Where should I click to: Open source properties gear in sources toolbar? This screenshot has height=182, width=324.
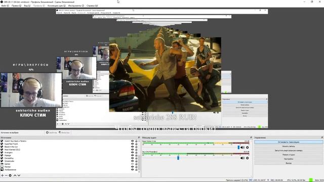pyautogui.click(x=10, y=175)
